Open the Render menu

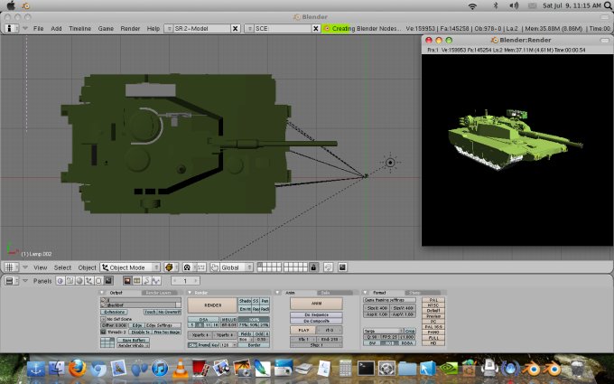pyautogui.click(x=130, y=28)
